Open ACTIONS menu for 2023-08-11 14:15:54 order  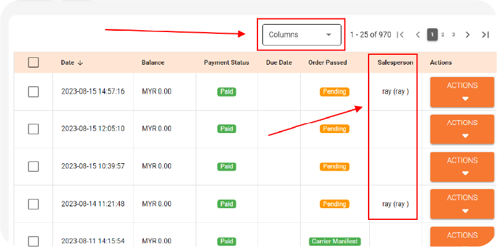(x=462, y=237)
